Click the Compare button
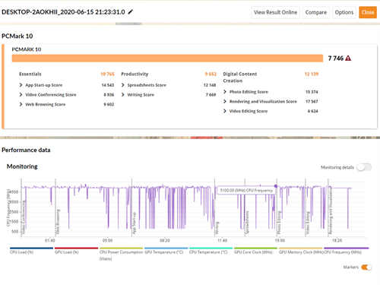 point(316,12)
